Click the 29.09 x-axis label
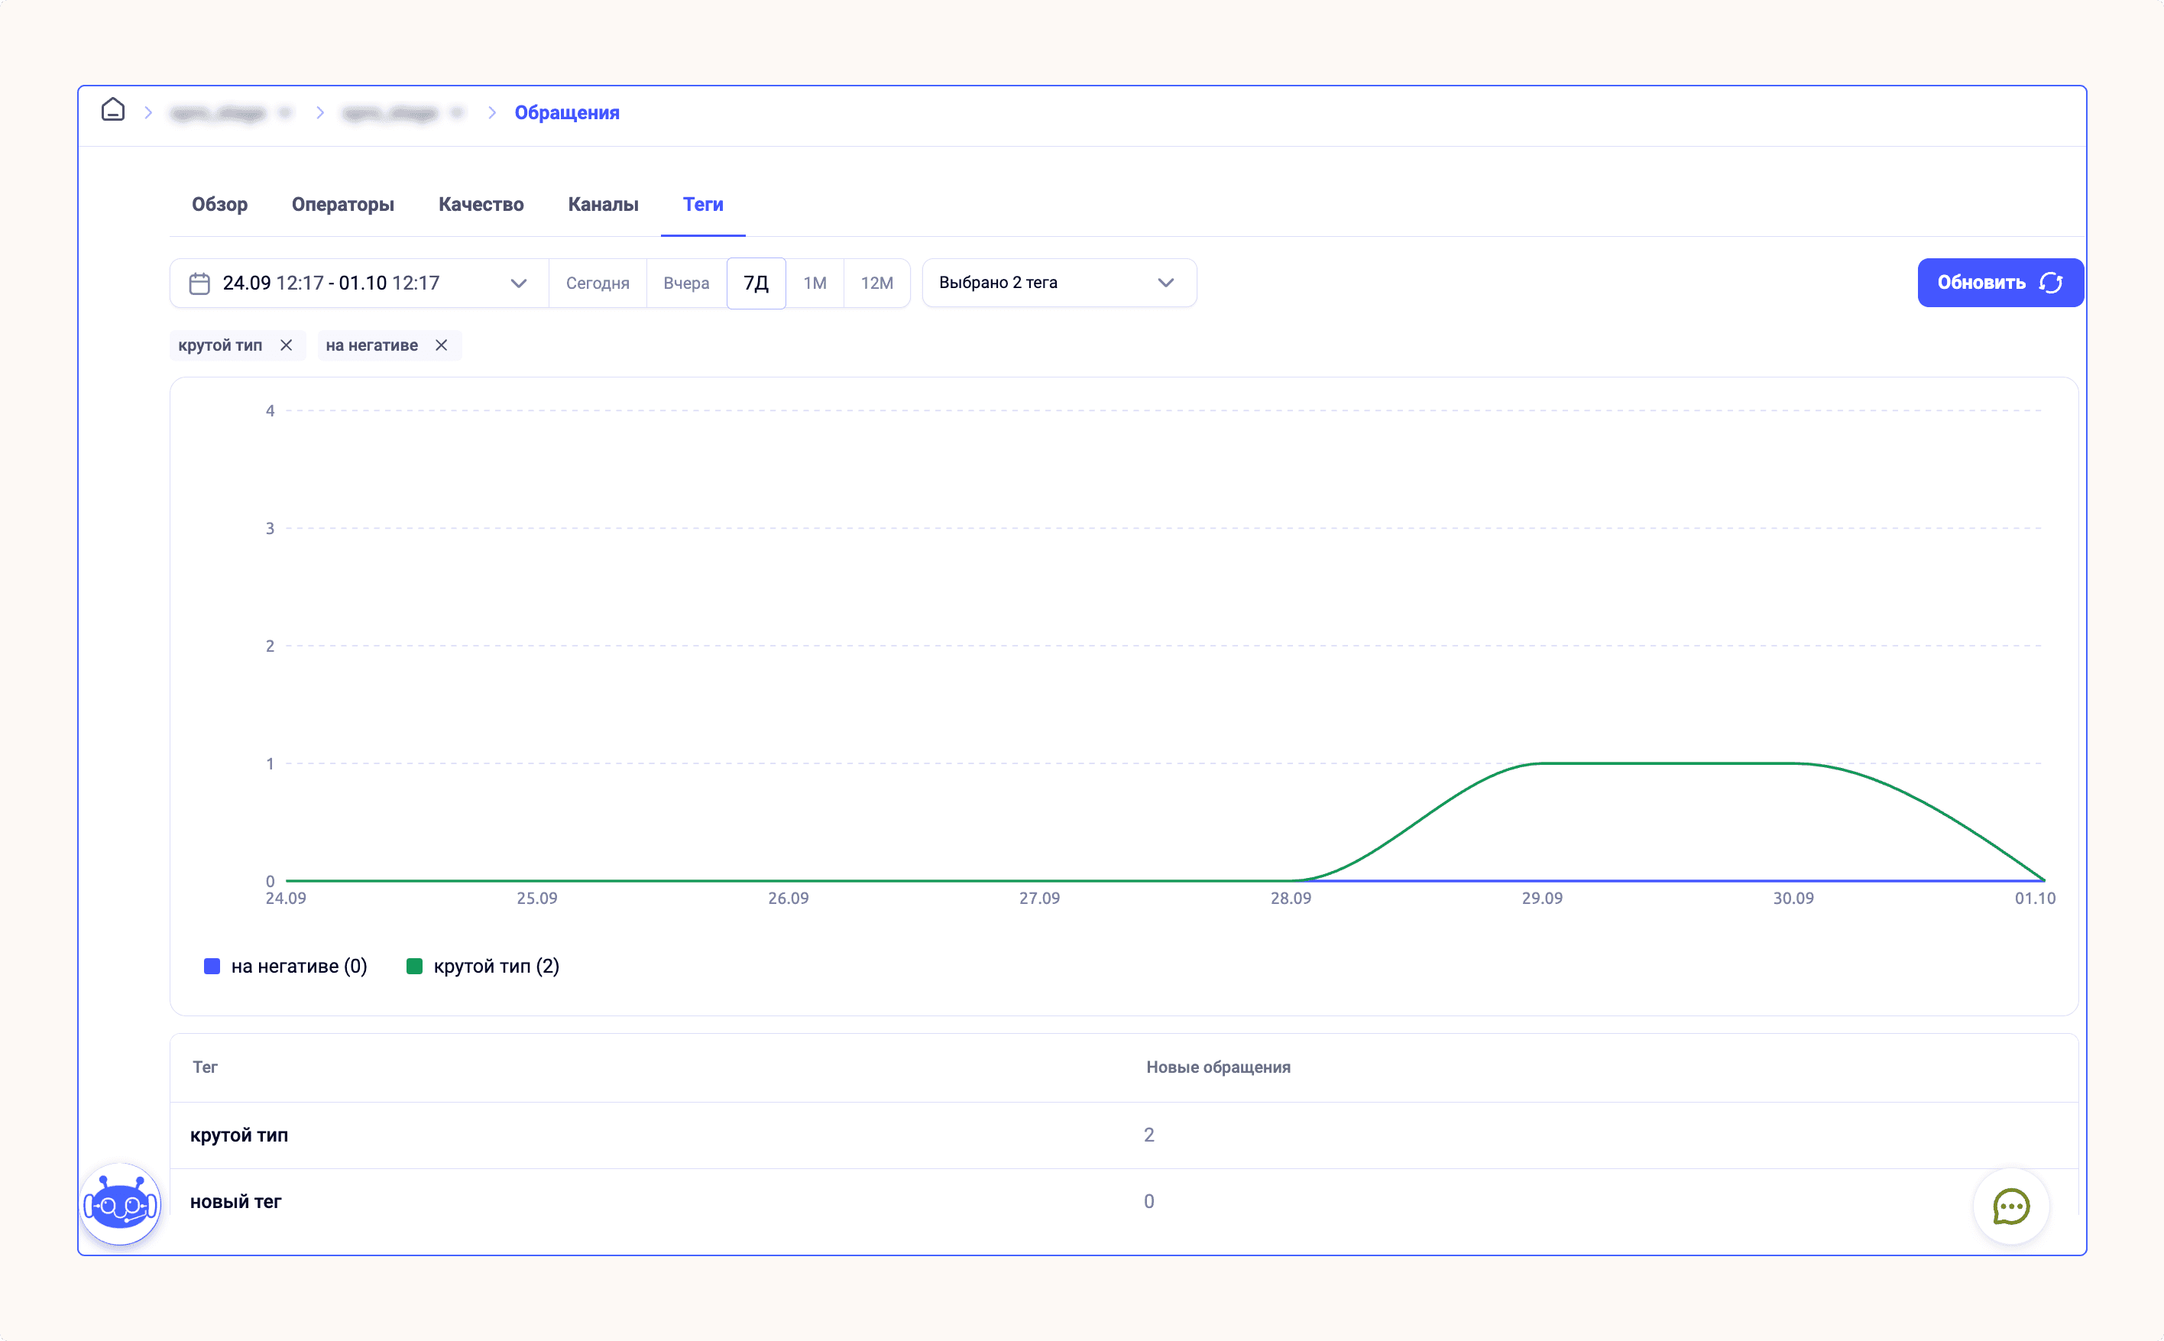Image resolution: width=2164 pixels, height=1341 pixels. pos(1541,899)
